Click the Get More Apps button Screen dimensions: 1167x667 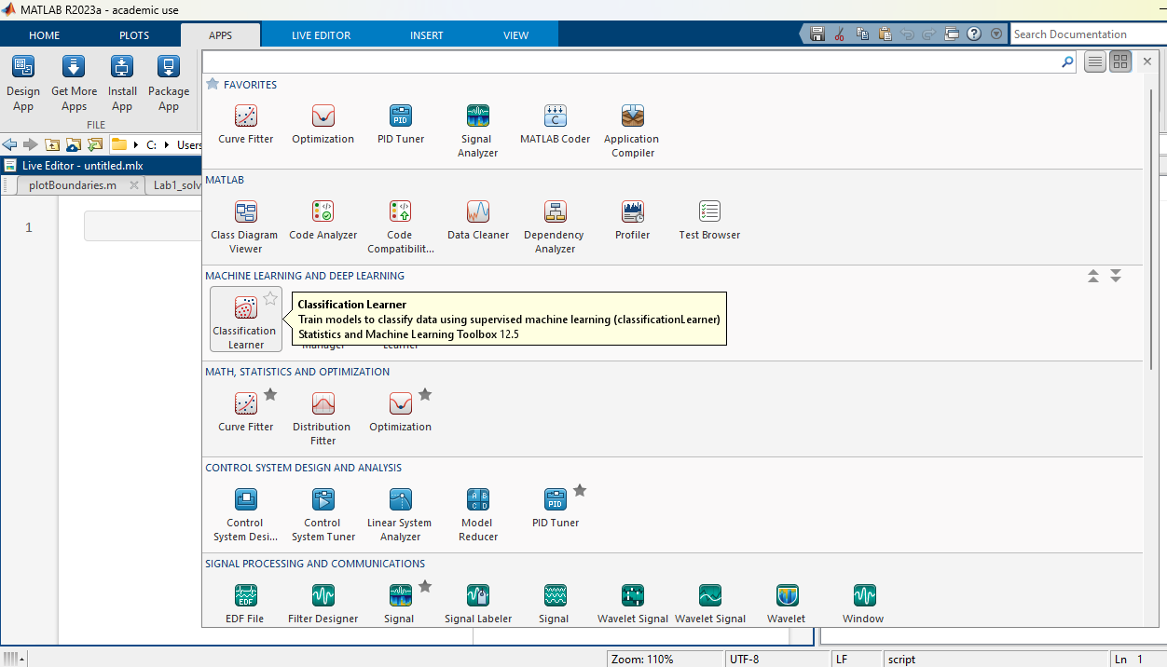click(x=74, y=84)
